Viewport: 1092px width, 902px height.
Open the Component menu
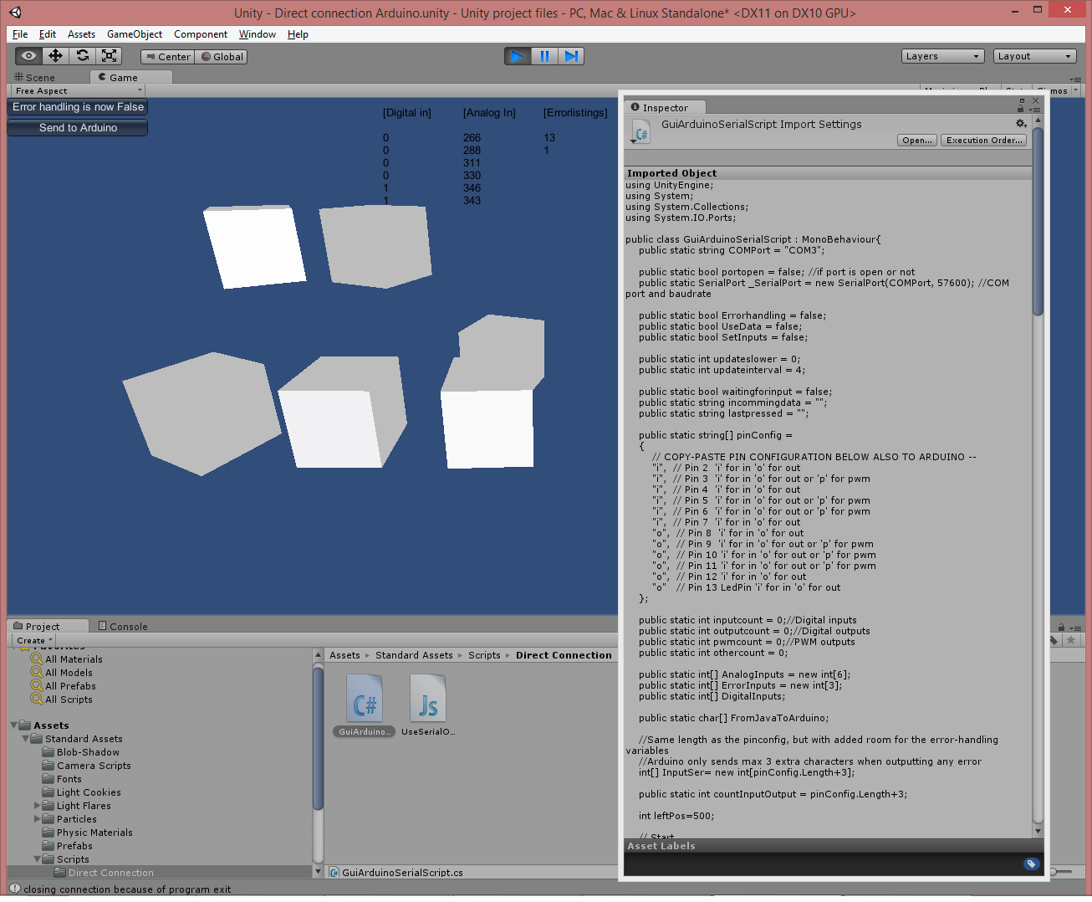[x=201, y=34]
